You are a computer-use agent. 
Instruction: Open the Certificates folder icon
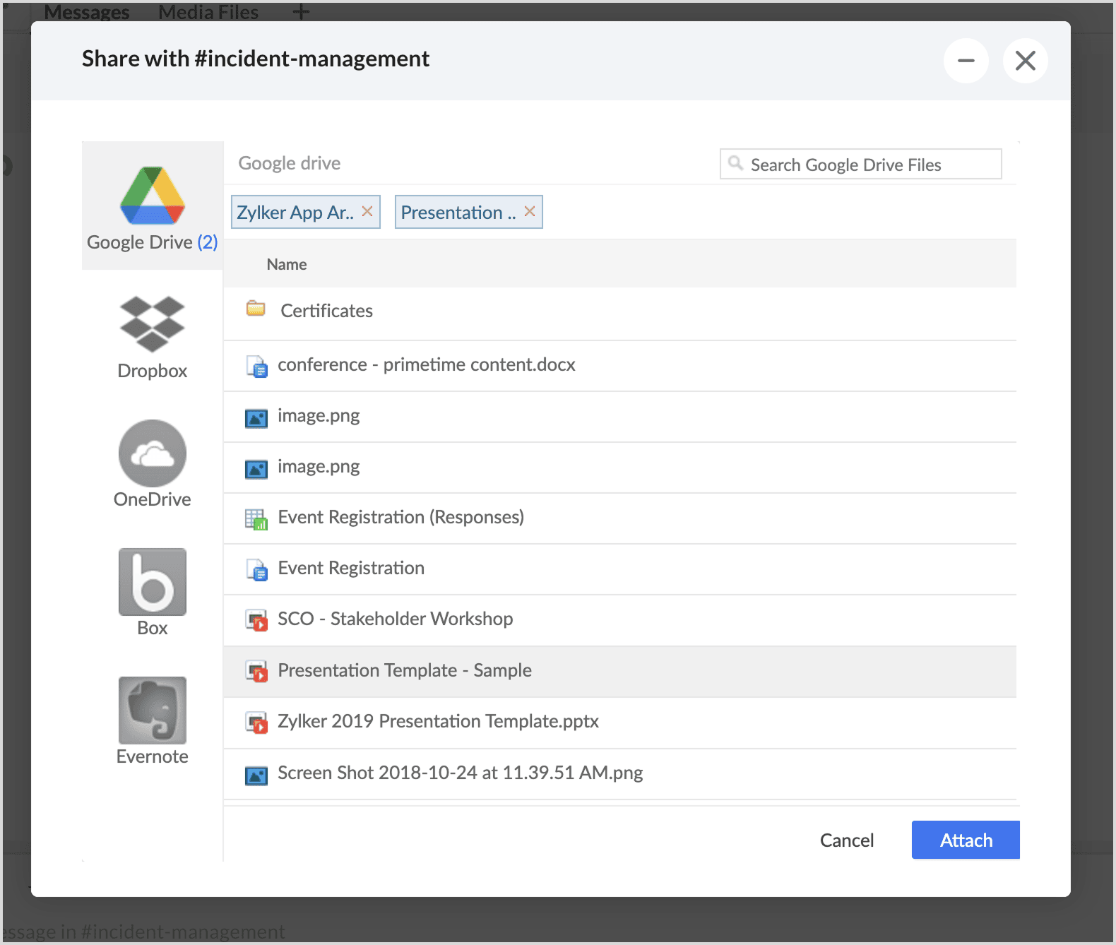coord(256,309)
